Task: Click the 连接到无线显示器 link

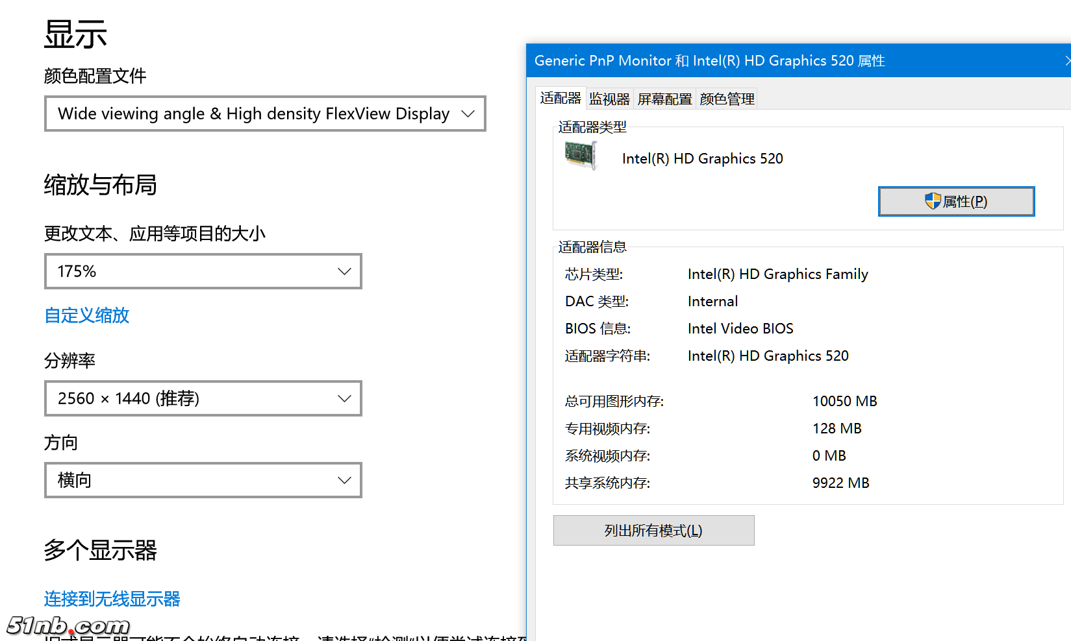Action: pos(111,599)
